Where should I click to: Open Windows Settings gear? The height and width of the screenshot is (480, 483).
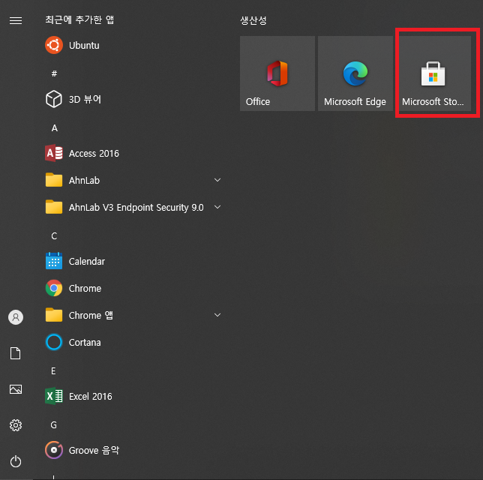point(16,425)
